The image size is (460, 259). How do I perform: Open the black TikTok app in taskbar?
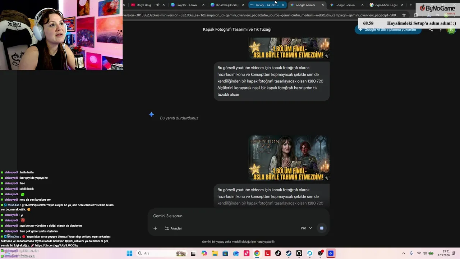tap(278, 253)
